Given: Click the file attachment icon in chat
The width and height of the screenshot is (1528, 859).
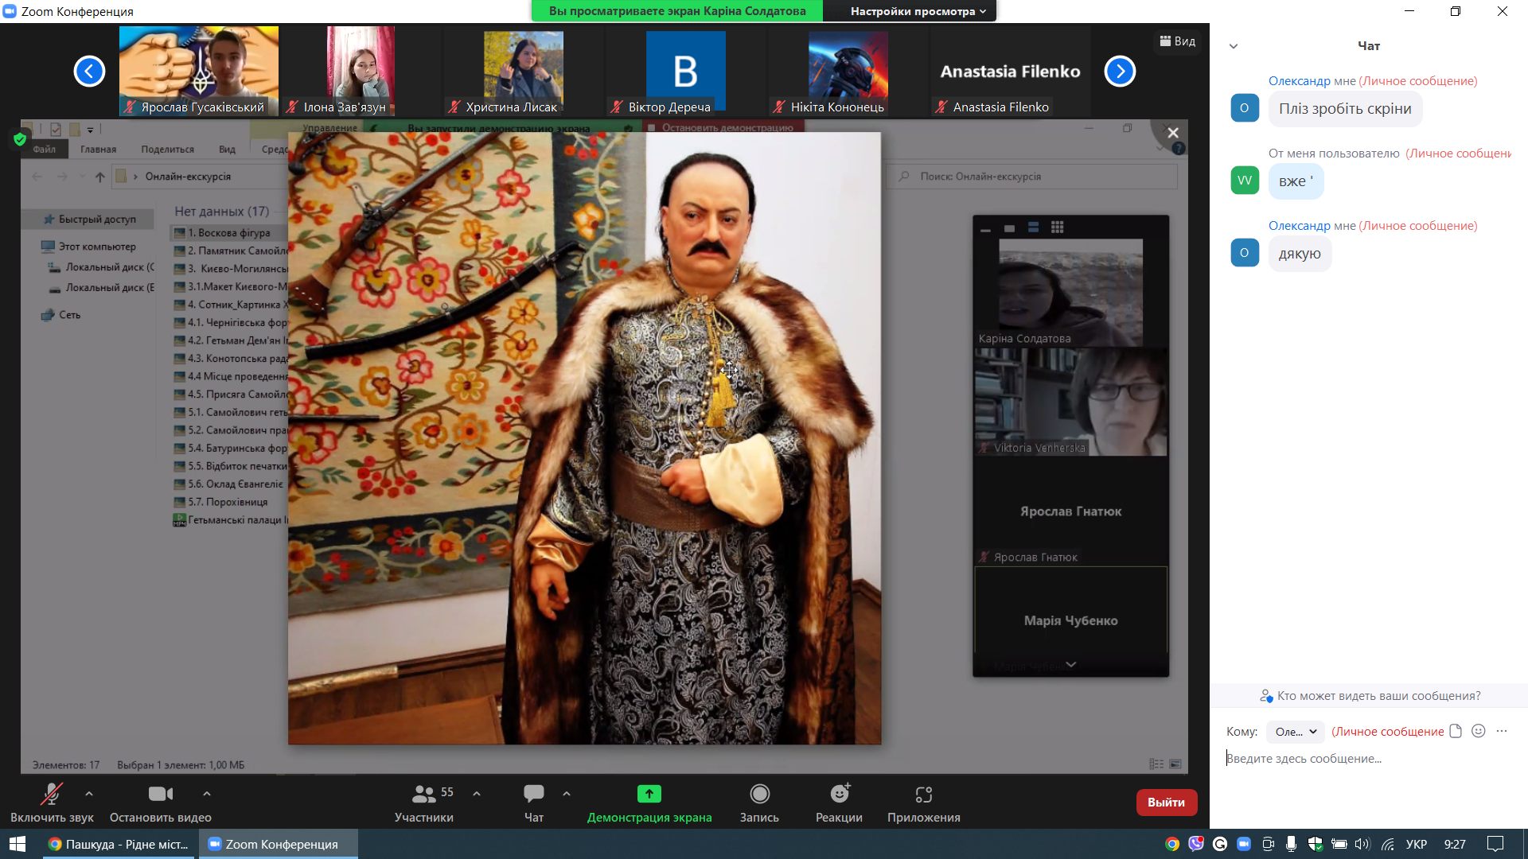Looking at the screenshot, I should coord(1455,731).
